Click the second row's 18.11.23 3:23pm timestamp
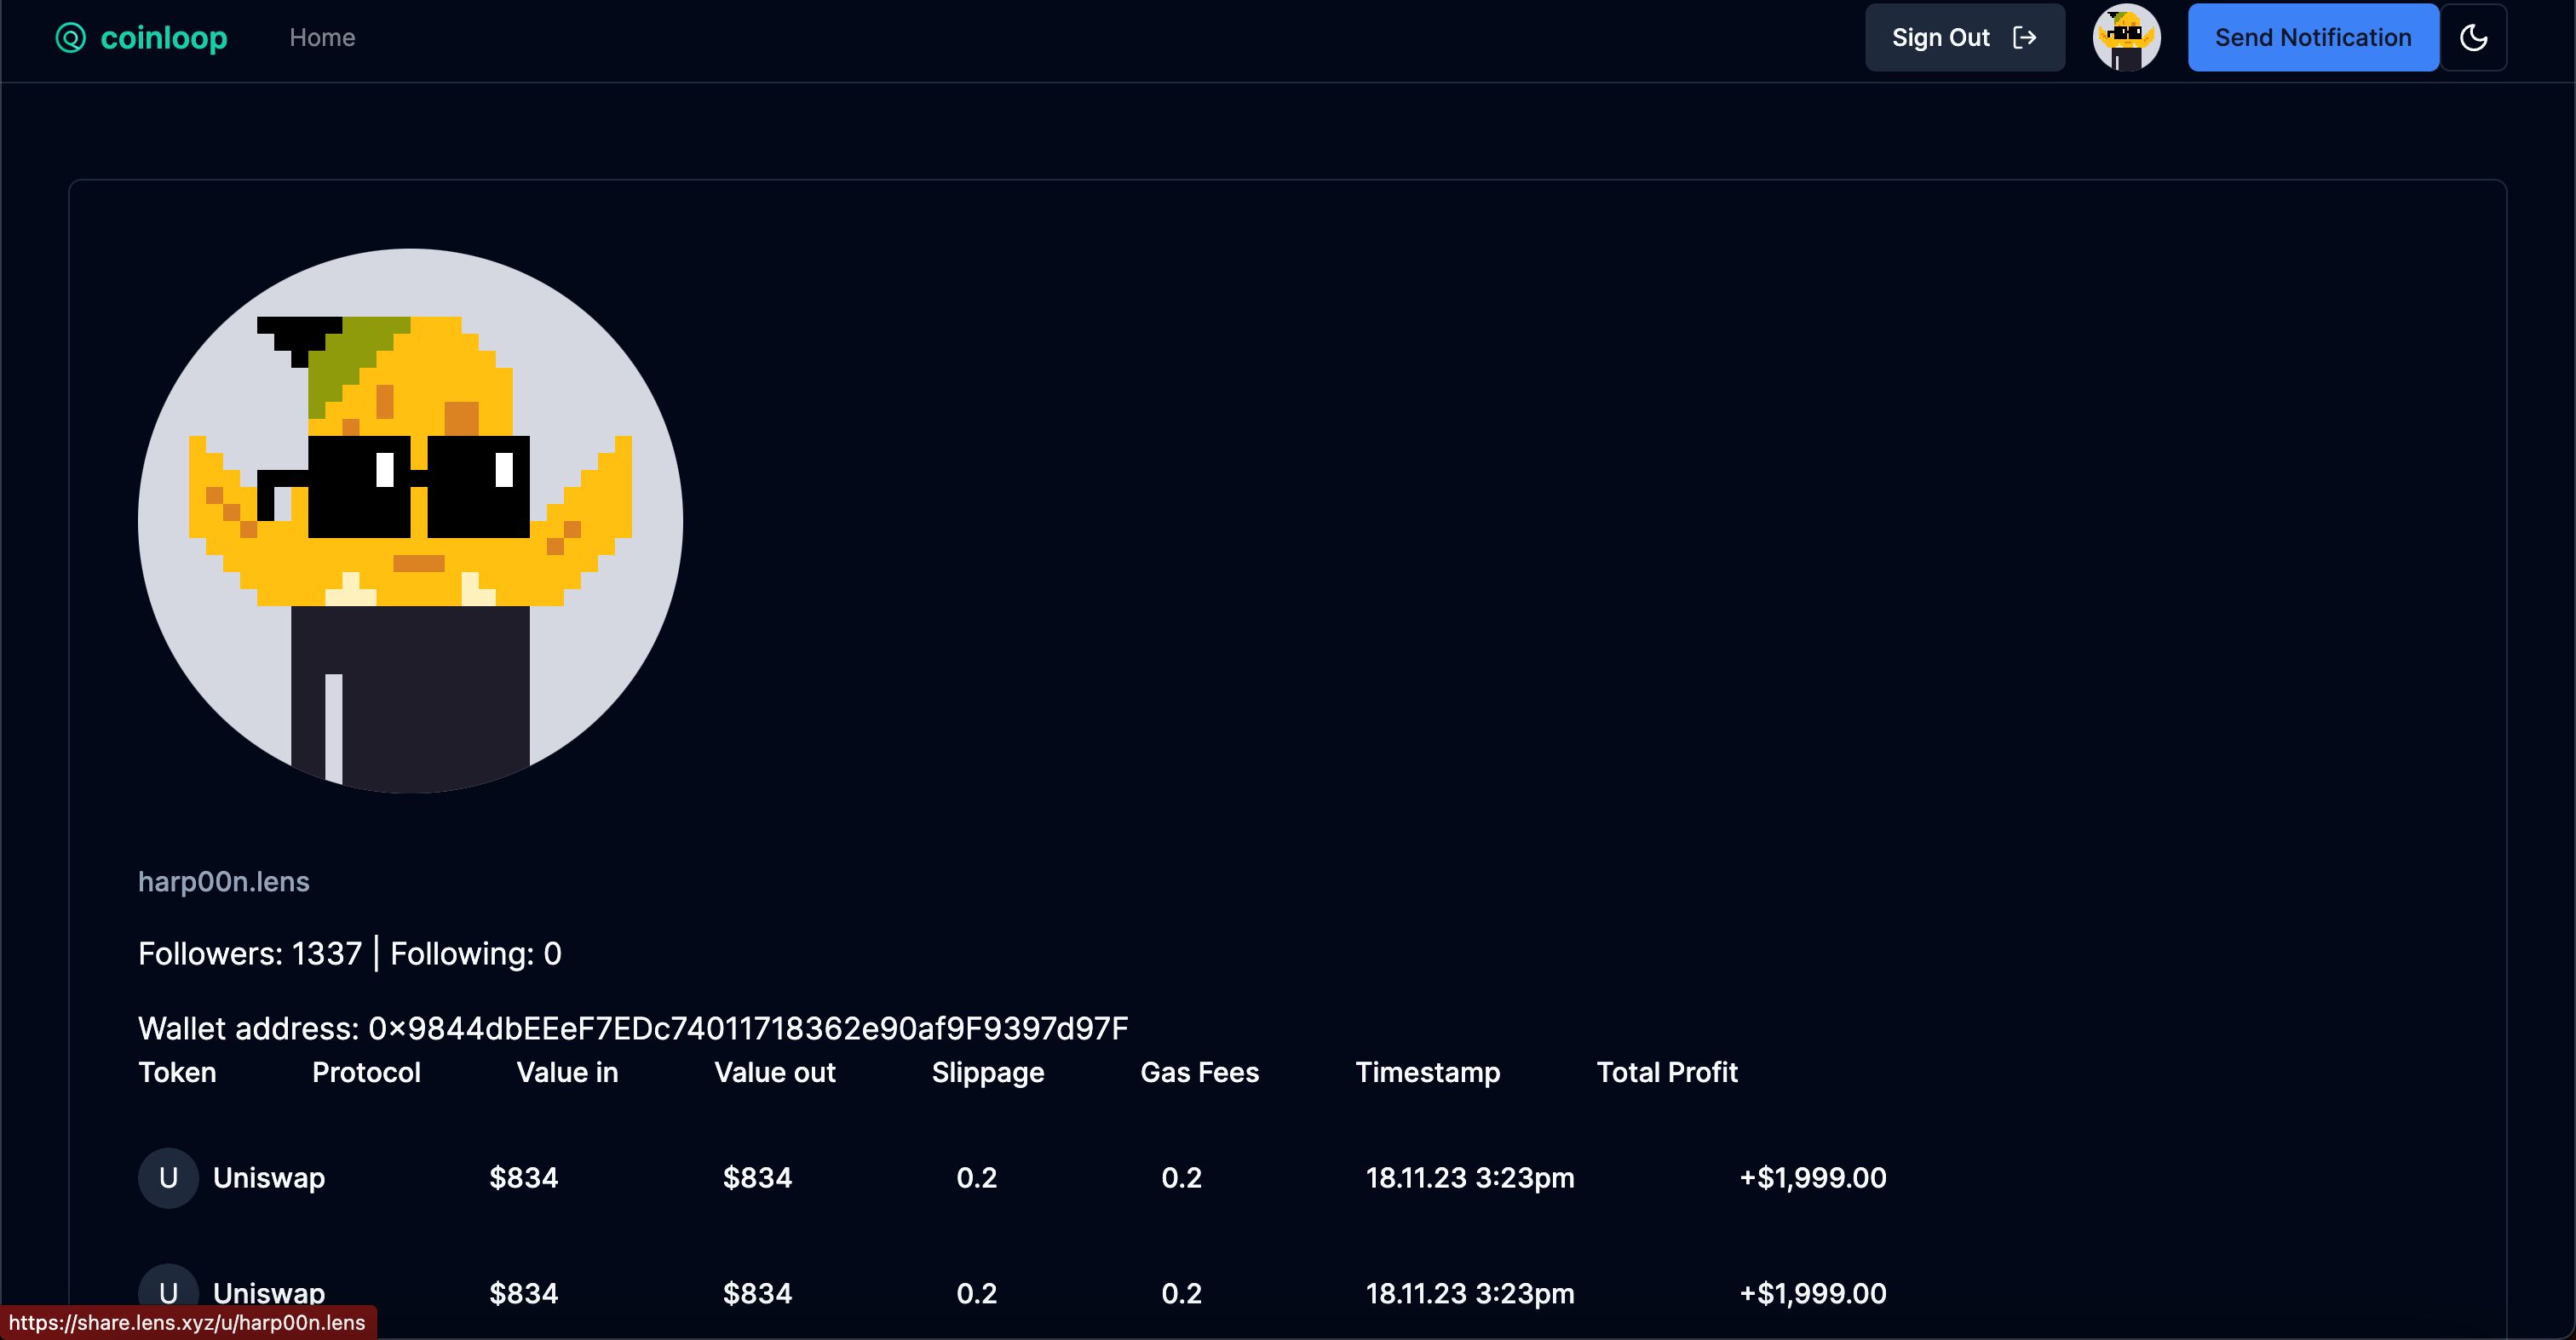Viewport: 2576px width, 1340px height. (1470, 1293)
